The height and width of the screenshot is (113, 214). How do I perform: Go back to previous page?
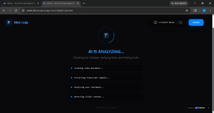(x=4, y=11)
